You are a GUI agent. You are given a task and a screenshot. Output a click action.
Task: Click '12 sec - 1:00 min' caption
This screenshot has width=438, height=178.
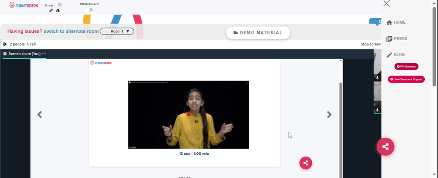(194, 154)
